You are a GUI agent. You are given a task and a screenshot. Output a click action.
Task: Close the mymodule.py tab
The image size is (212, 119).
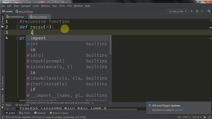coord(26,17)
